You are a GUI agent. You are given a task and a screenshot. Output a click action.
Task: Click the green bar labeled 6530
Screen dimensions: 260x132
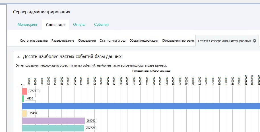click(x=23, y=99)
